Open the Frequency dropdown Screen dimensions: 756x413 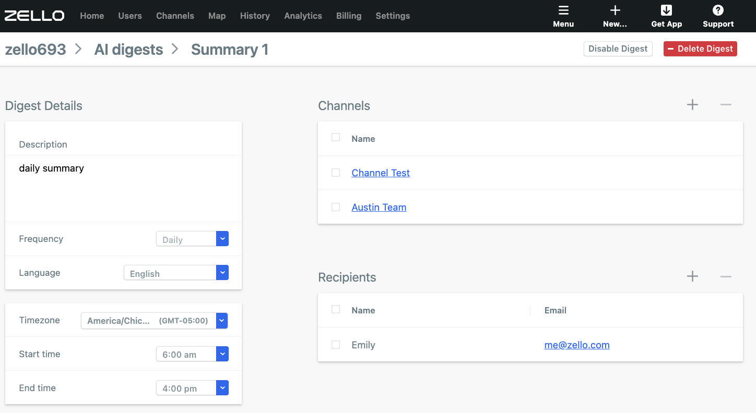pyautogui.click(x=192, y=239)
